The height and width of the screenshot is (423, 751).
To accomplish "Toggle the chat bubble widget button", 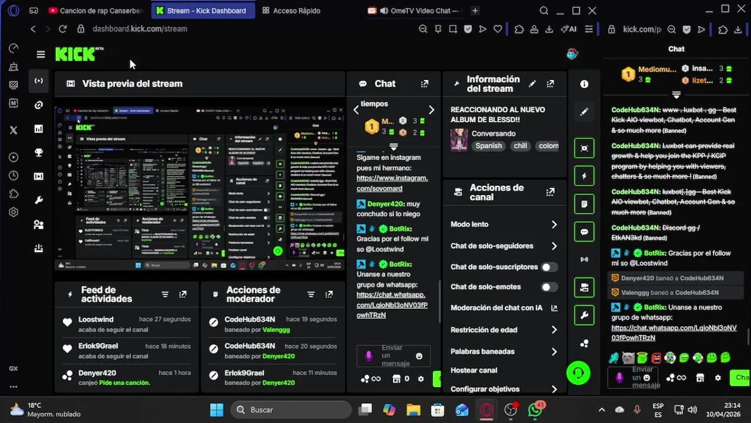I will pyautogui.click(x=584, y=232).
